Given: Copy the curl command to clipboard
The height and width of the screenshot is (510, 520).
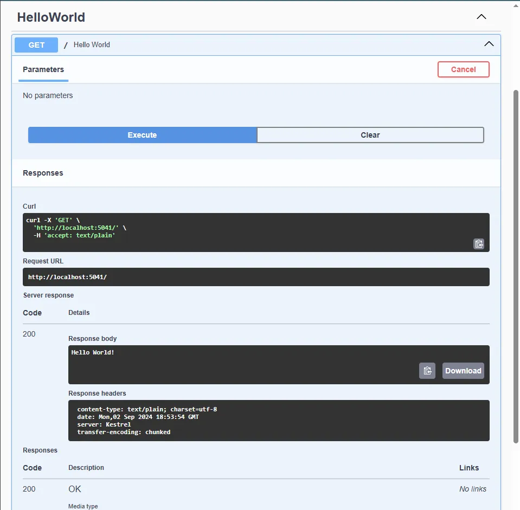Looking at the screenshot, I should [479, 244].
